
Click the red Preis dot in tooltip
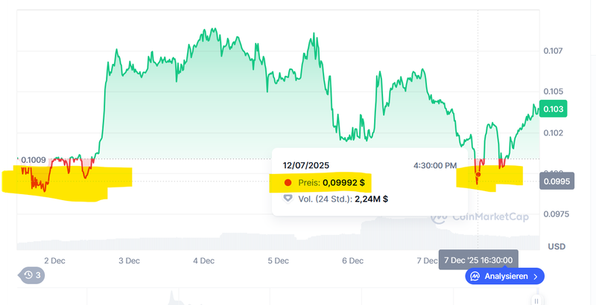click(x=288, y=182)
